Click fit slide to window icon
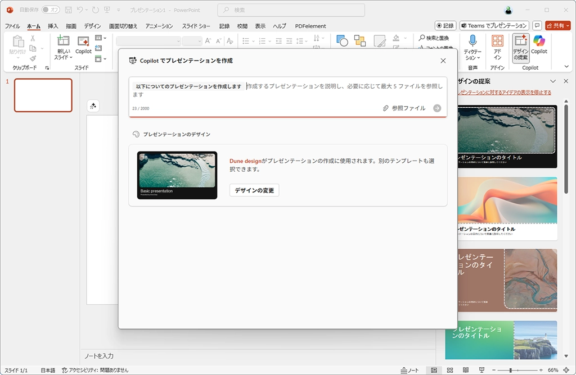This screenshot has height=375, width=576. click(566, 371)
